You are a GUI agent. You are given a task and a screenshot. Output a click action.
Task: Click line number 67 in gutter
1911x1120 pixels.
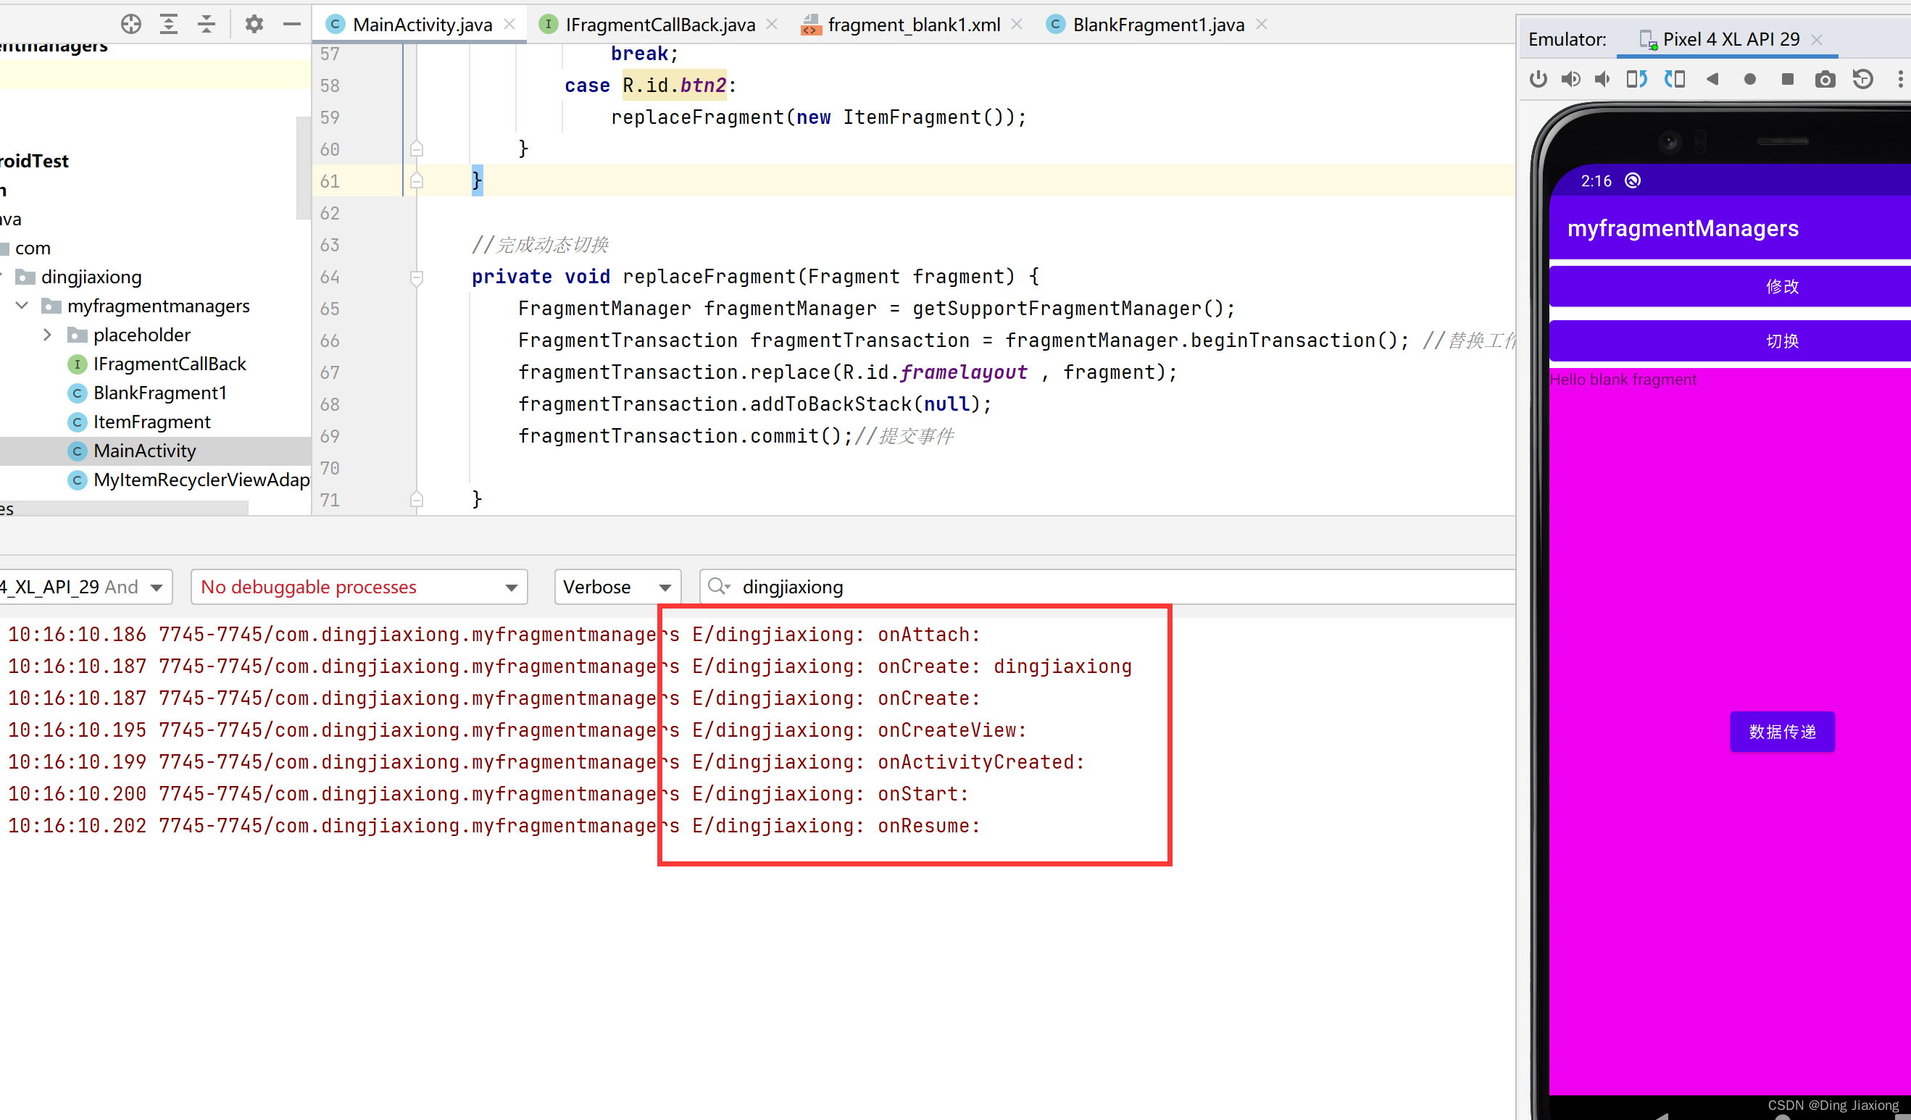(330, 372)
